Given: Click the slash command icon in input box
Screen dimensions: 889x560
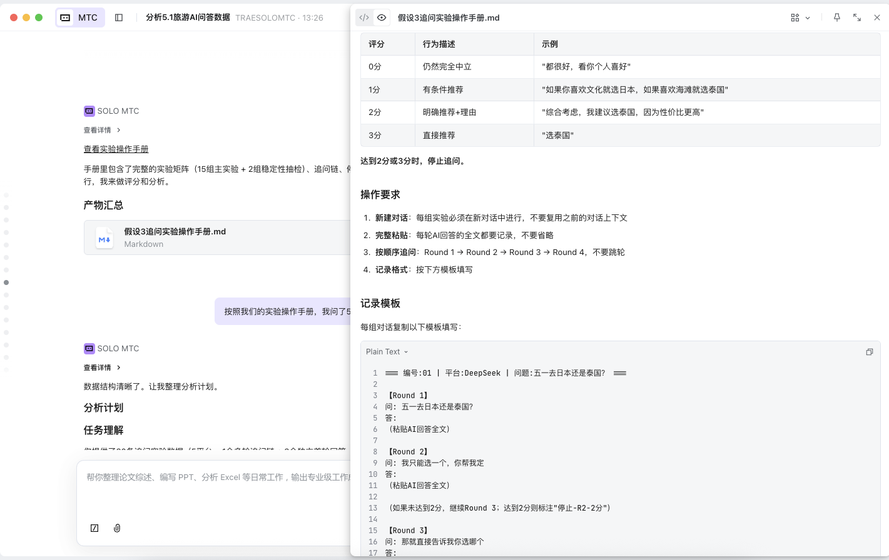Looking at the screenshot, I should [x=94, y=528].
